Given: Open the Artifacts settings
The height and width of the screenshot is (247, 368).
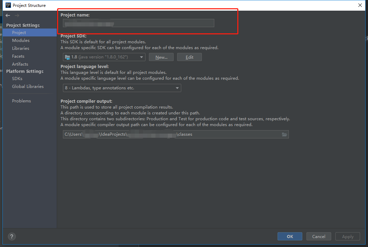Looking at the screenshot, I should (x=20, y=64).
